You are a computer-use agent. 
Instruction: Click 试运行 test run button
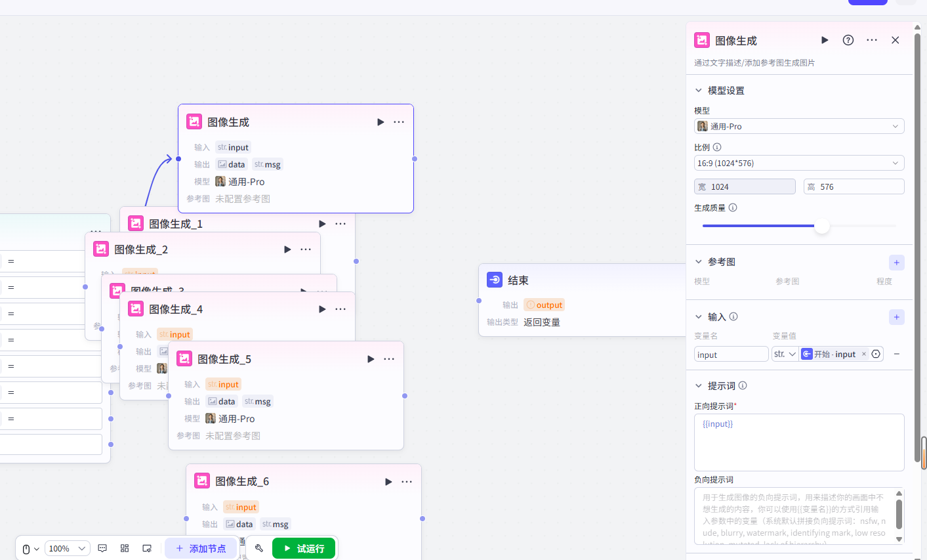click(x=304, y=548)
